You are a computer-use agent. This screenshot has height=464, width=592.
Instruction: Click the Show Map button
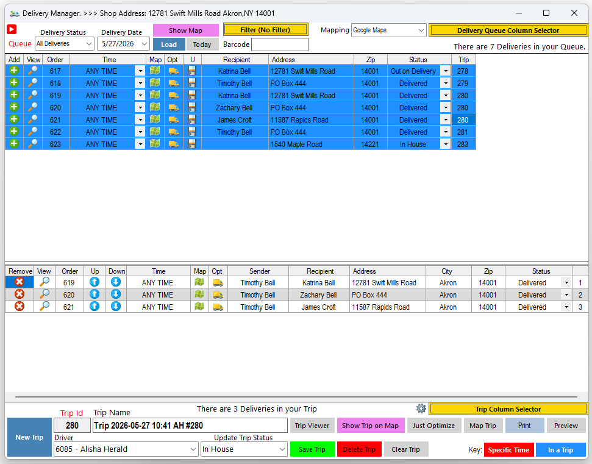tap(186, 30)
